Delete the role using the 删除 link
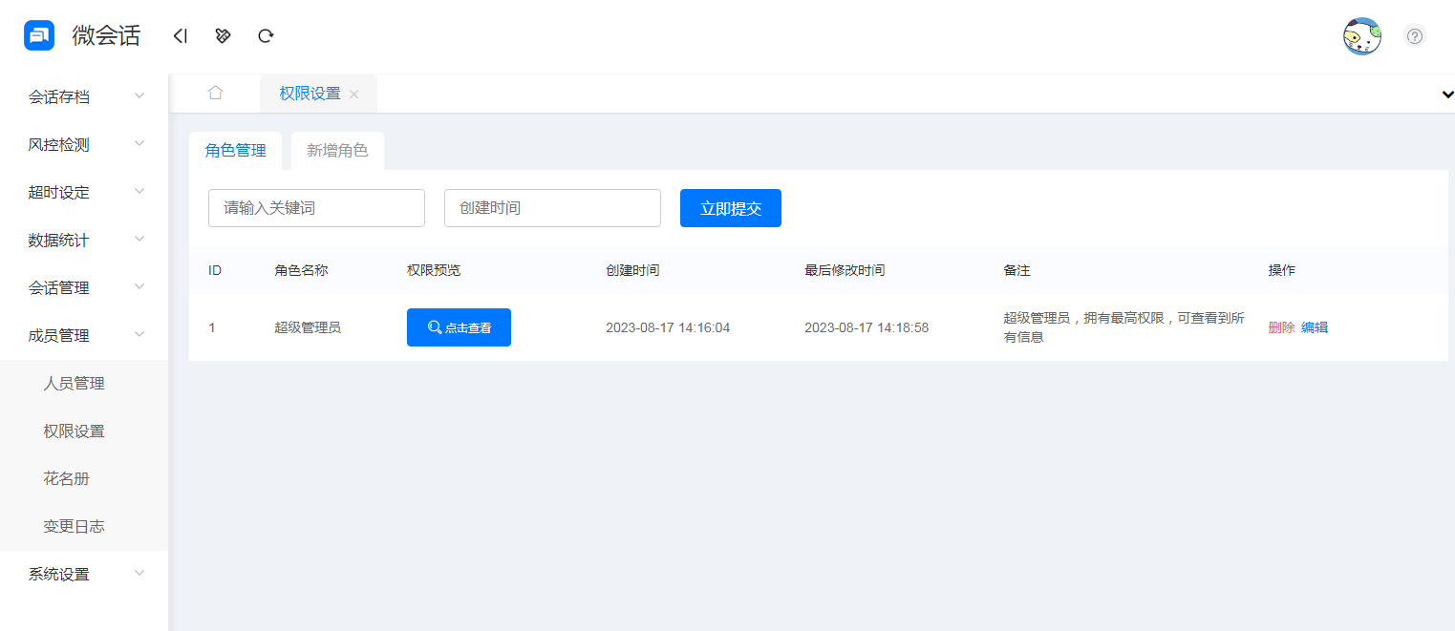The width and height of the screenshot is (1455, 631). (x=1280, y=326)
